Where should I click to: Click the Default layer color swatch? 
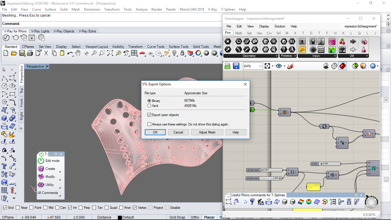(x=120, y=217)
